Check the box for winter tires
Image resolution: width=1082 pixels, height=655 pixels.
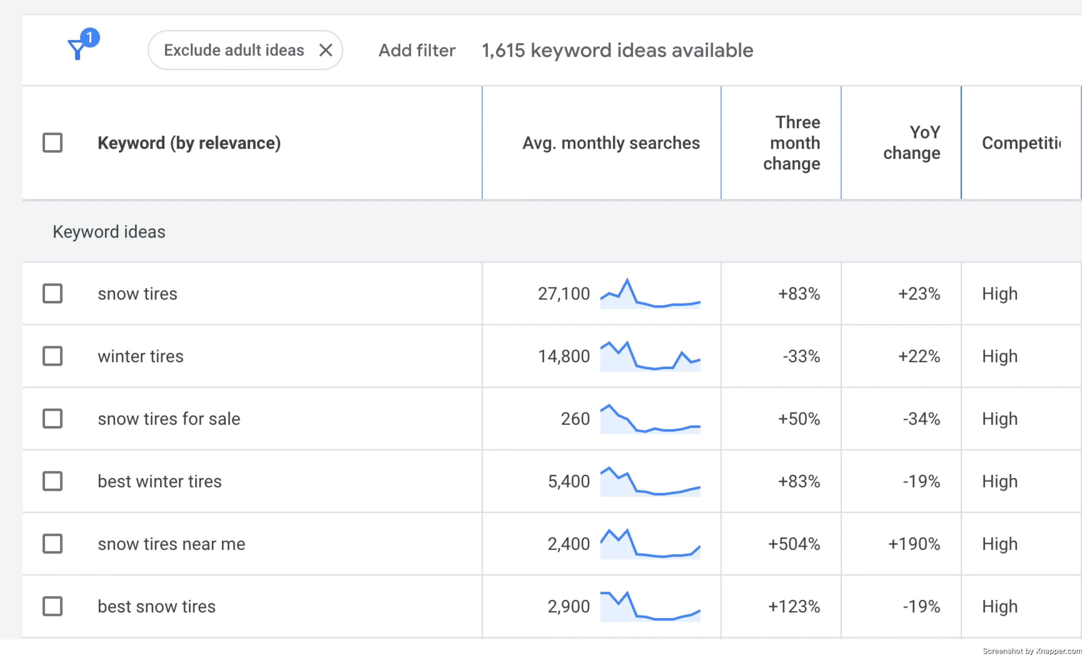click(52, 356)
